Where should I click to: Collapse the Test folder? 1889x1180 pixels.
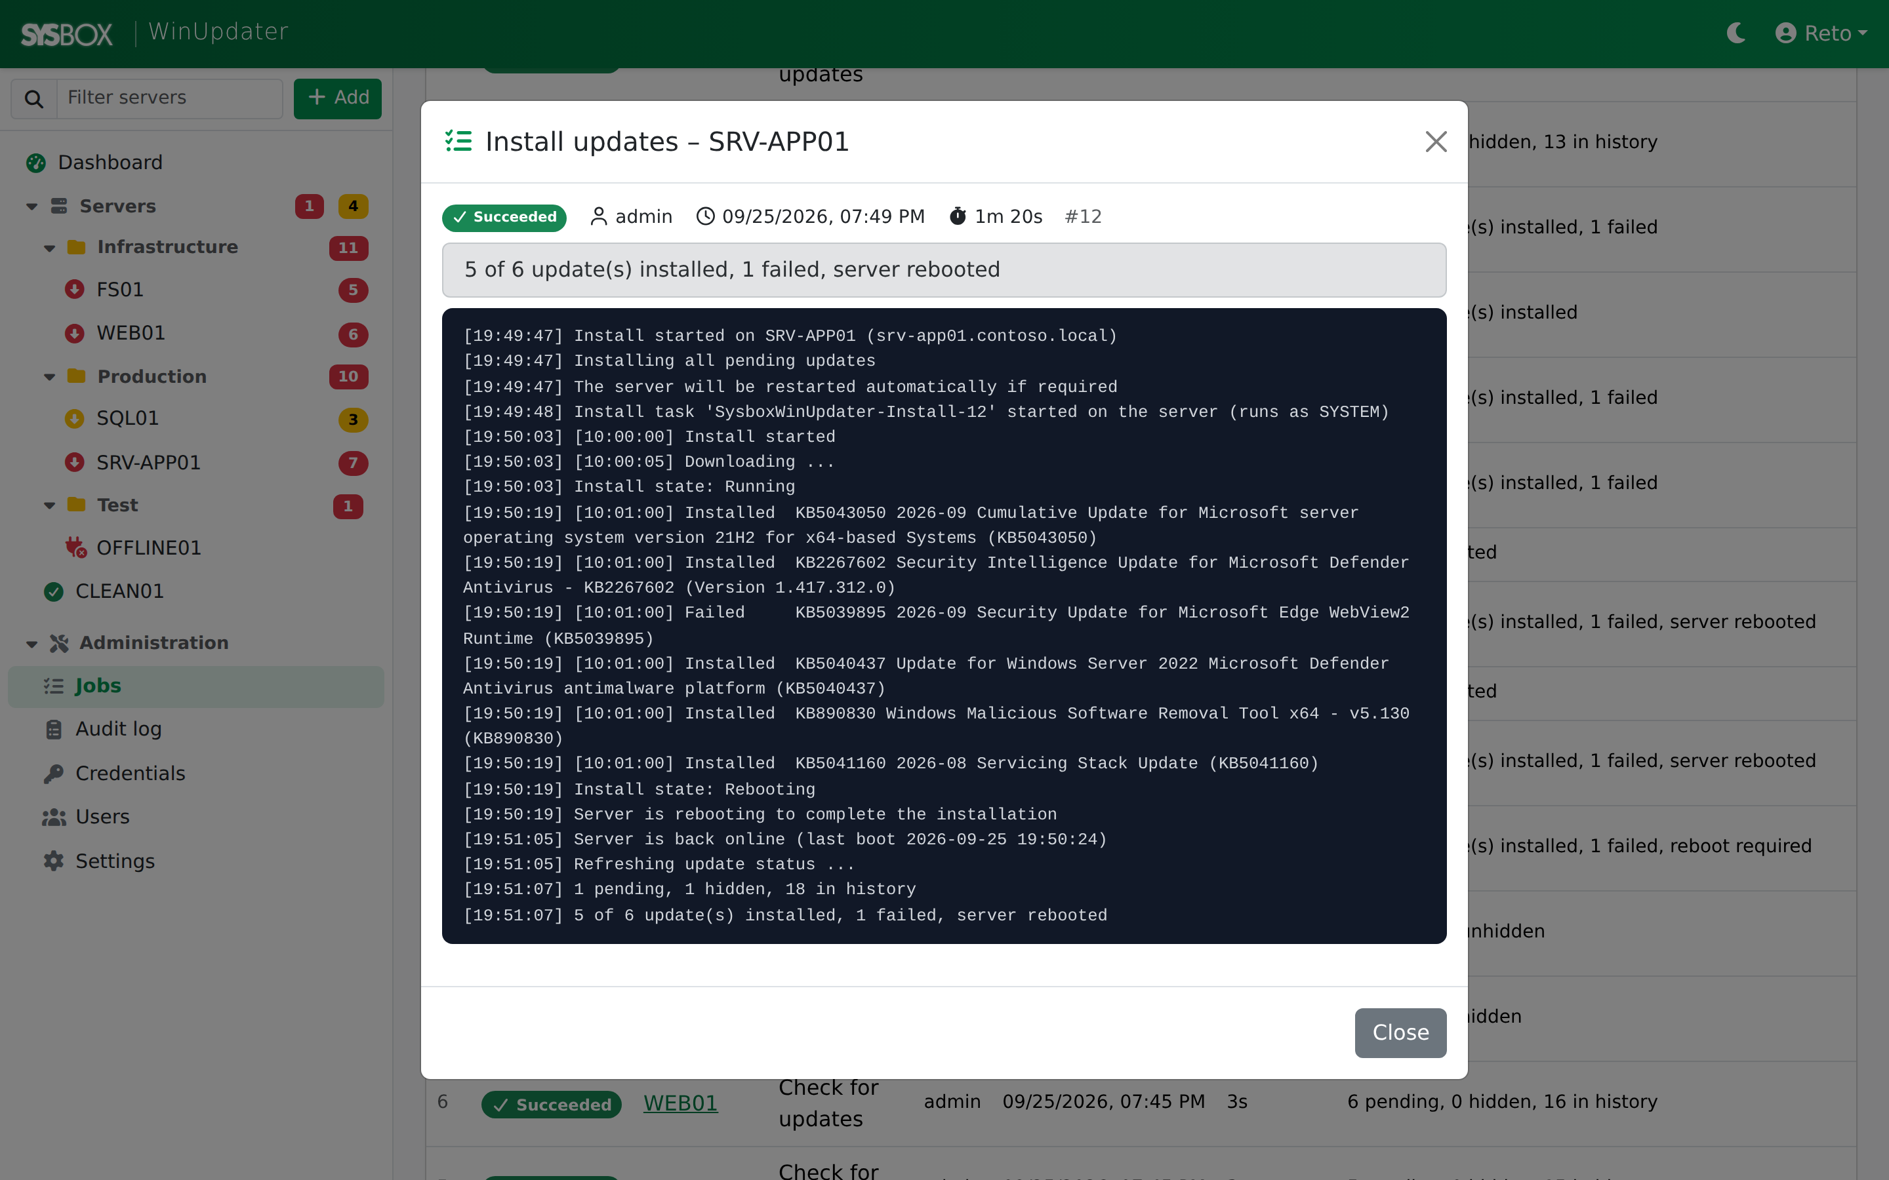[x=49, y=505]
